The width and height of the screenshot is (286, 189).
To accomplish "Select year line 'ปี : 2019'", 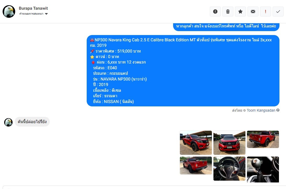I will (101, 85).
